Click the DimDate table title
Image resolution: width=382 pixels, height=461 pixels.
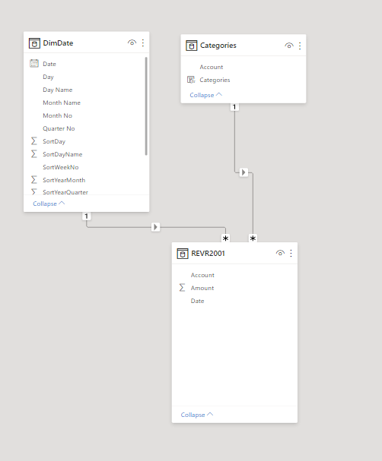[x=58, y=43]
